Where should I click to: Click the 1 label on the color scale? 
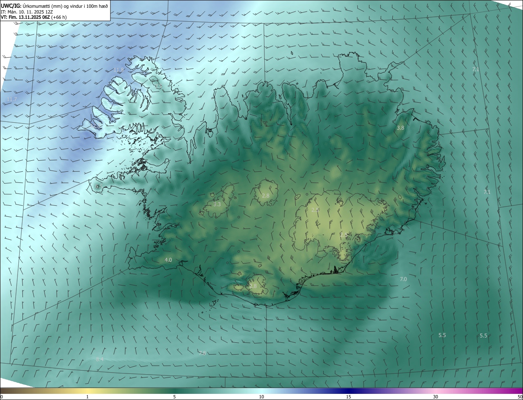[87, 397]
